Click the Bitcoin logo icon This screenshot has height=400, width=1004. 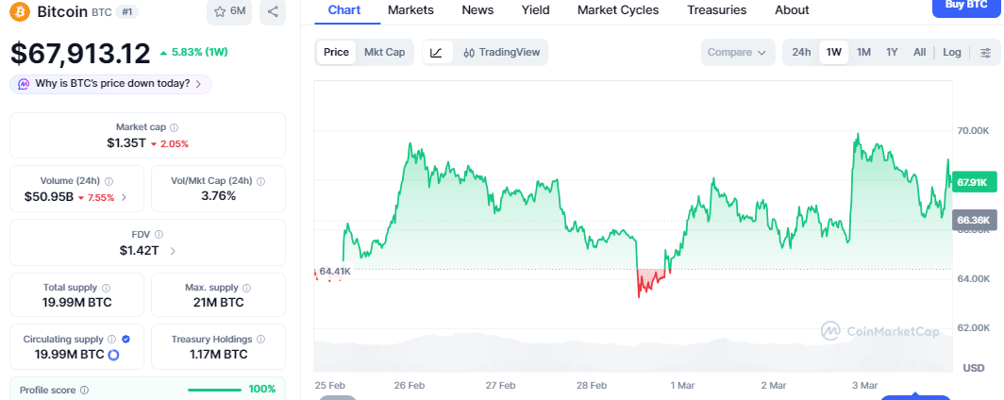20,11
